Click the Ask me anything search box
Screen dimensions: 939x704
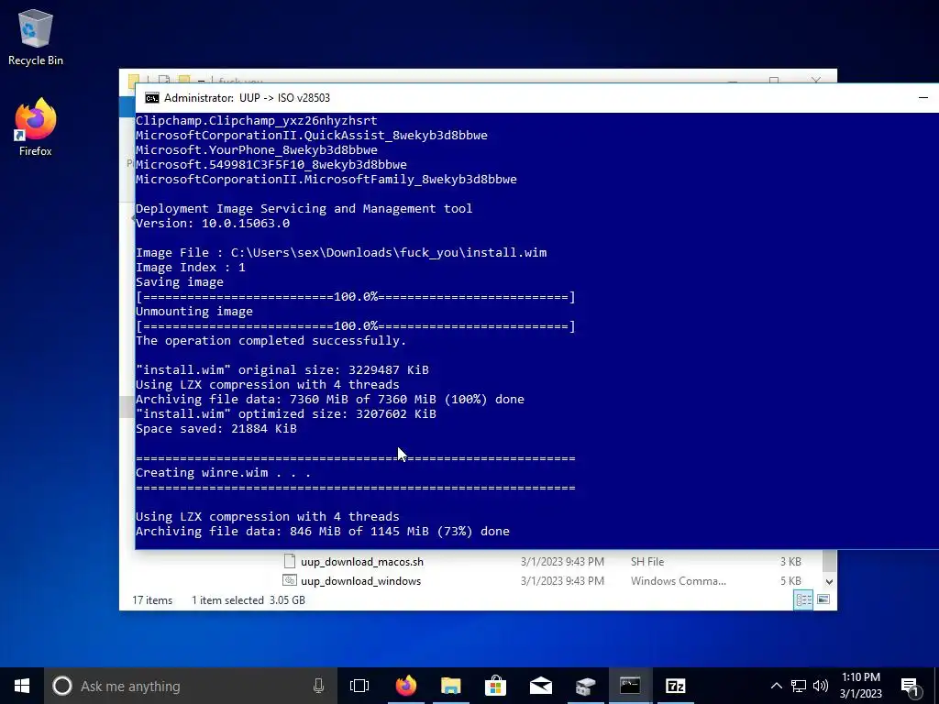coord(189,686)
